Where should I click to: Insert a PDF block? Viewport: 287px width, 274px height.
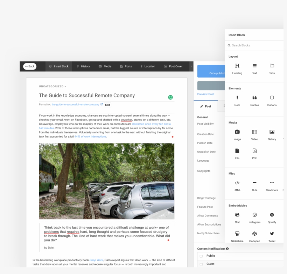tap(254, 154)
